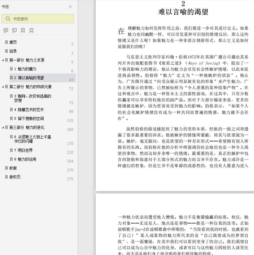The height and width of the screenshot is (255, 254).
Task: Click bookmark icon beside 第一部分 魅力之本源
Action: tap(6, 60)
